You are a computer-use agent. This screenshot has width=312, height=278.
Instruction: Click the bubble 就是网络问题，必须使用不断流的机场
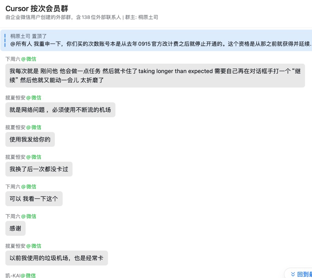click(x=60, y=110)
